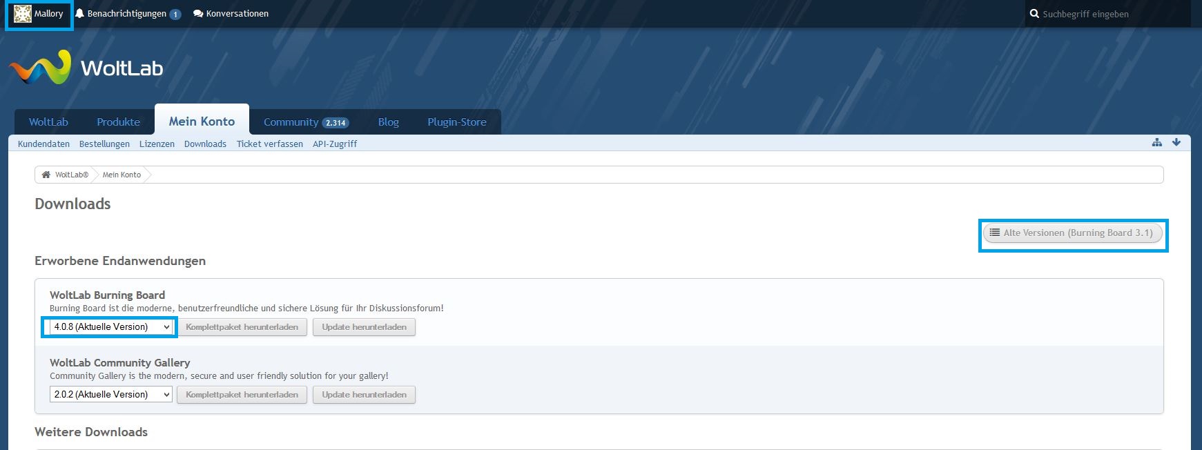Open the sitemap icon at right

1157,143
